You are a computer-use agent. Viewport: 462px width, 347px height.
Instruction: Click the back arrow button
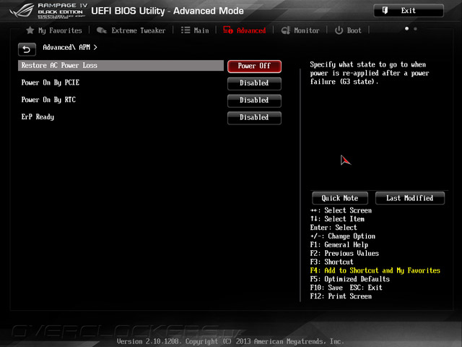[x=27, y=49]
